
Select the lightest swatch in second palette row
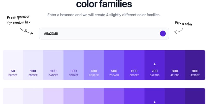13,96
